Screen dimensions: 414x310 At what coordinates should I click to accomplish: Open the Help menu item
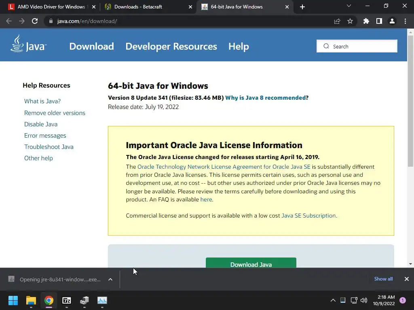239,46
